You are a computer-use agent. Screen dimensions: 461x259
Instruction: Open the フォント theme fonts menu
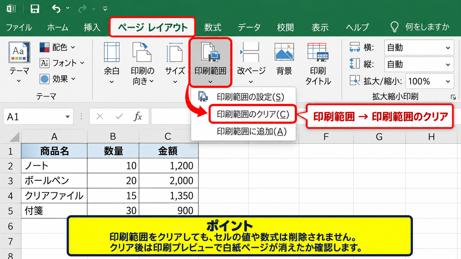click(62, 63)
